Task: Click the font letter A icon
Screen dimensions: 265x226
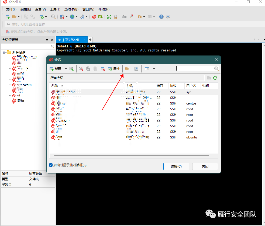Action: click(82, 17)
